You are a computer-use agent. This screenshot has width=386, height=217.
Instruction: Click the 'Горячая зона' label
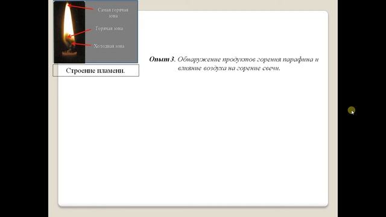(x=109, y=28)
